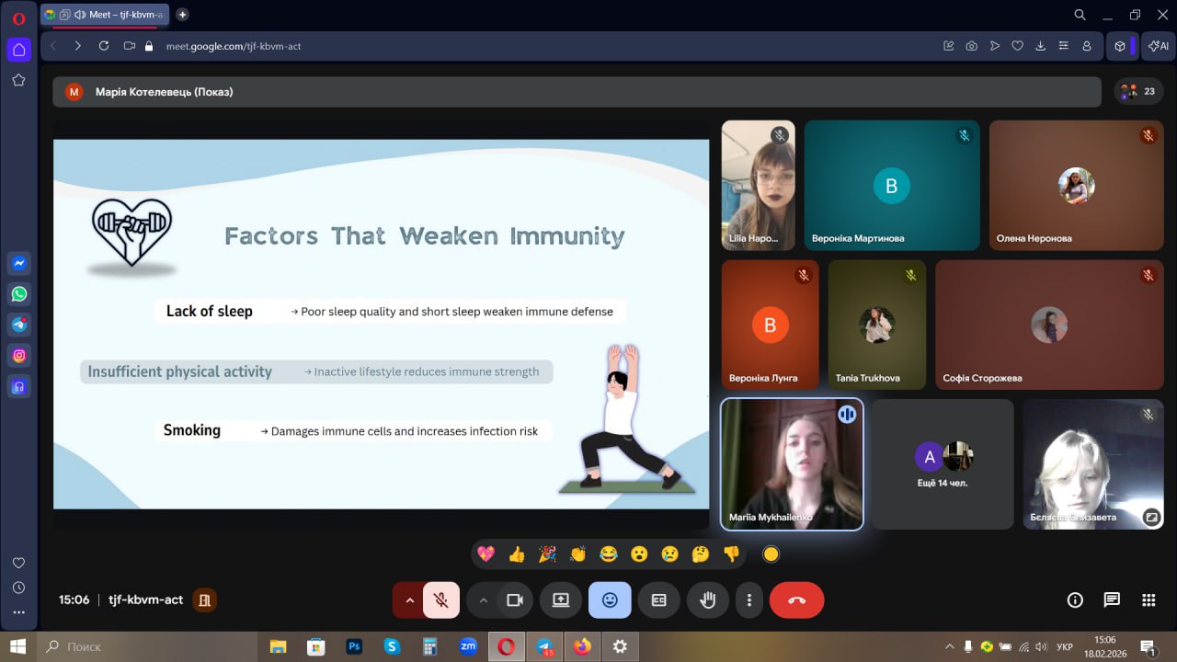This screenshot has height=662, width=1177.
Task: Start sharing your screen
Action: [560, 600]
